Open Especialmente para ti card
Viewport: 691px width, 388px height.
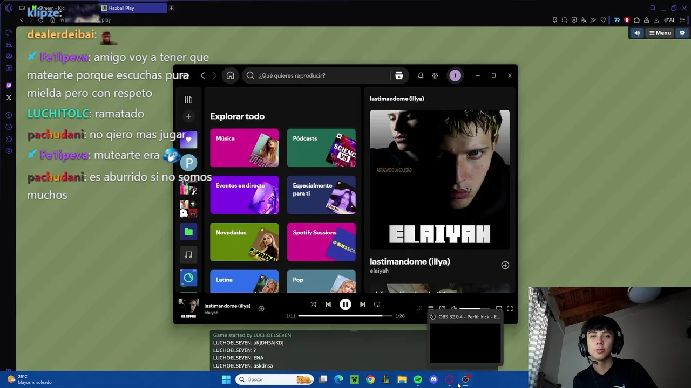click(321, 195)
